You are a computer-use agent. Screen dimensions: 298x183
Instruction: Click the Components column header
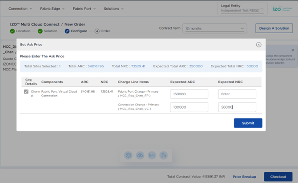pyautogui.click(x=52, y=82)
